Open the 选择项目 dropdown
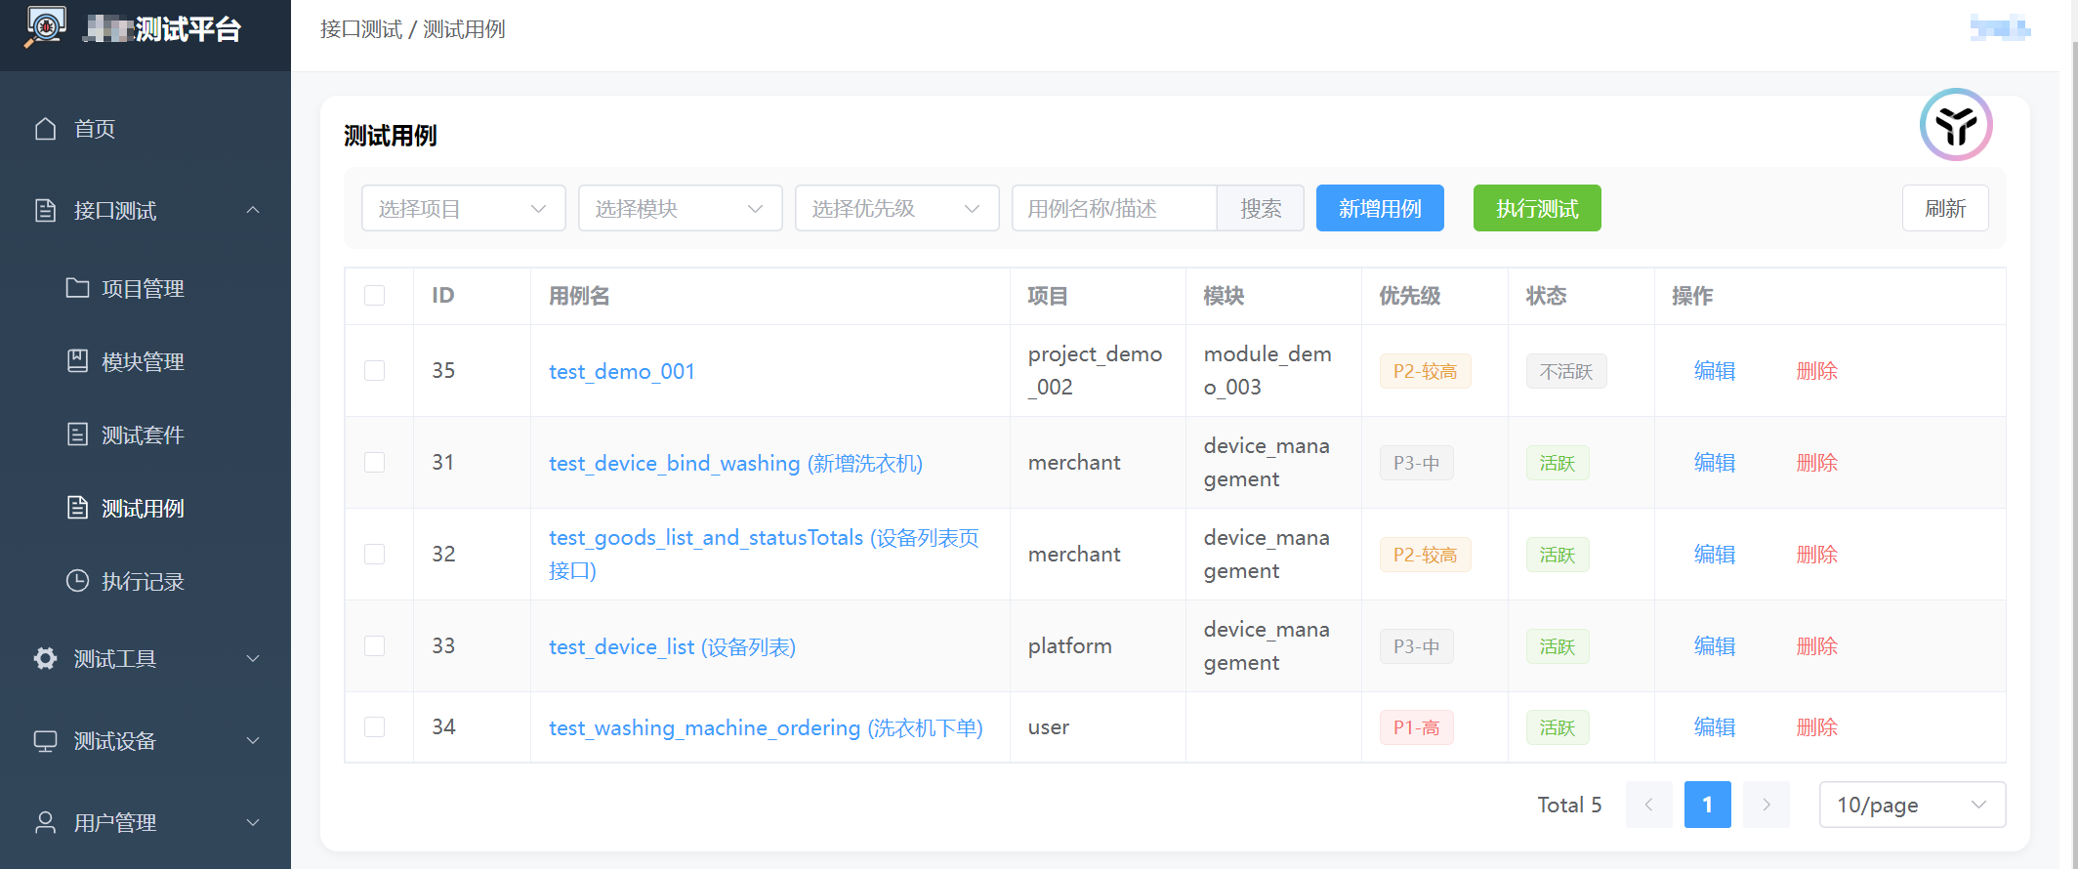Viewport: 2078px width, 869px height. coord(464,208)
